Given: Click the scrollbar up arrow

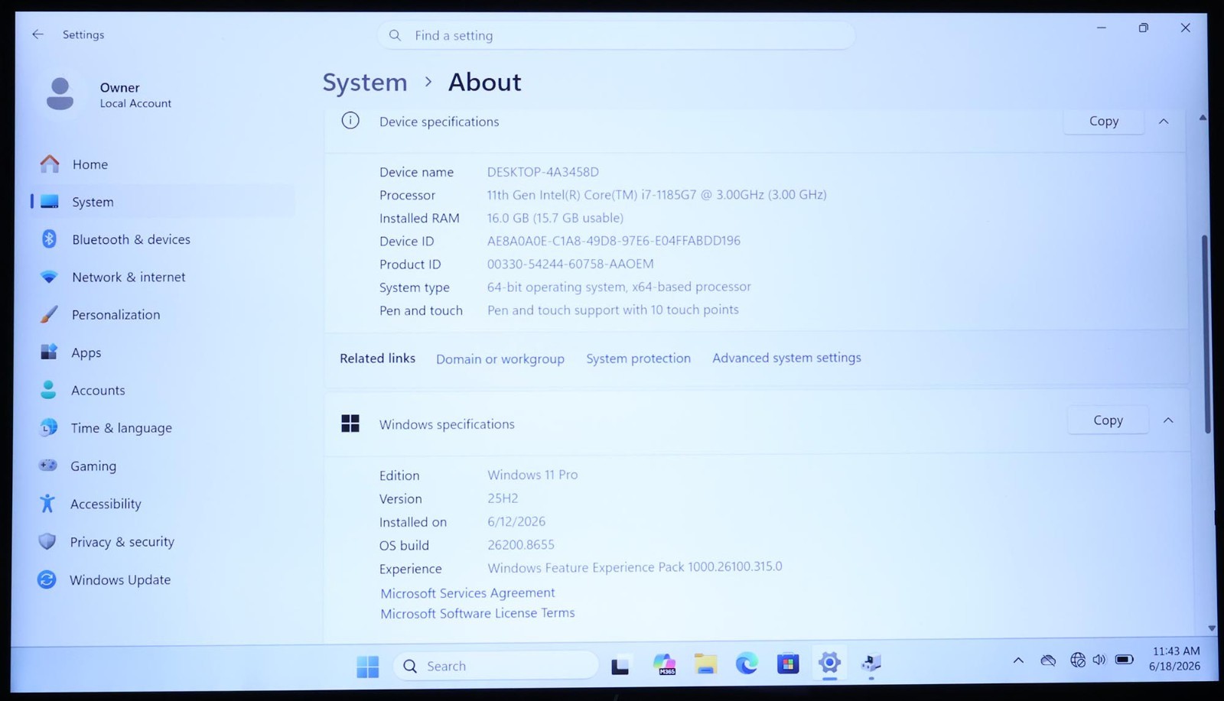Looking at the screenshot, I should tap(1203, 118).
